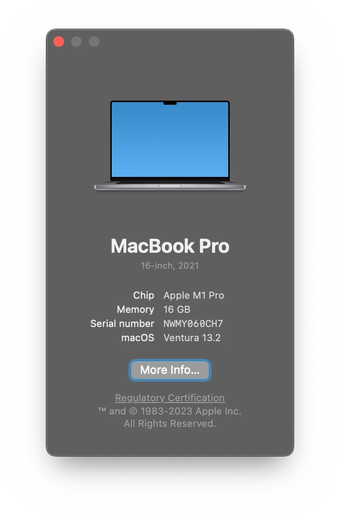Select the serial number NWMY060CH7
The width and height of the screenshot is (340, 517).
[193, 323]
